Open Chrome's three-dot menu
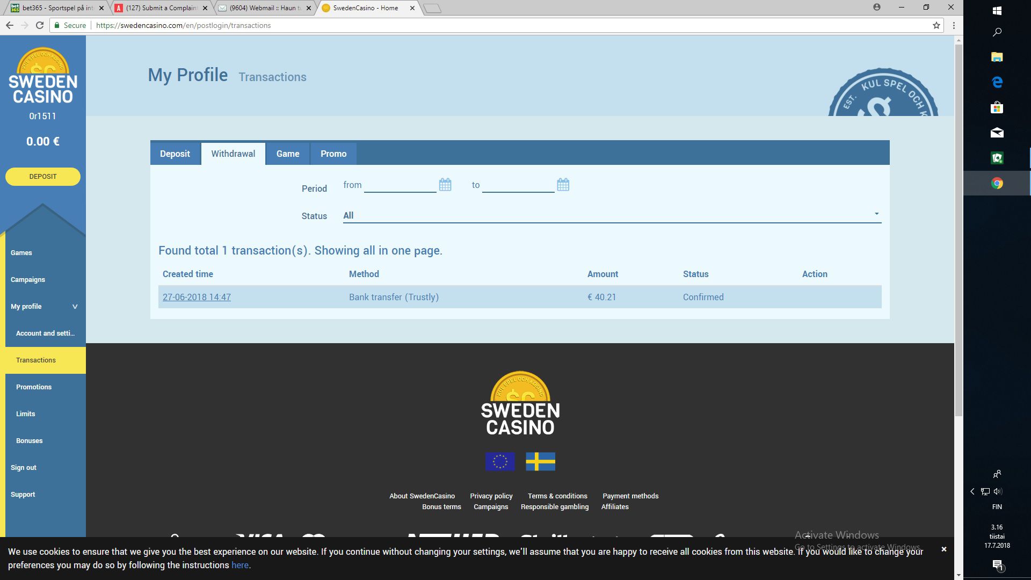 [x=954, y=25]
